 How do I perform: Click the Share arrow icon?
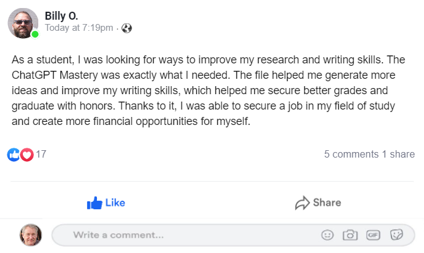point(302,203)
